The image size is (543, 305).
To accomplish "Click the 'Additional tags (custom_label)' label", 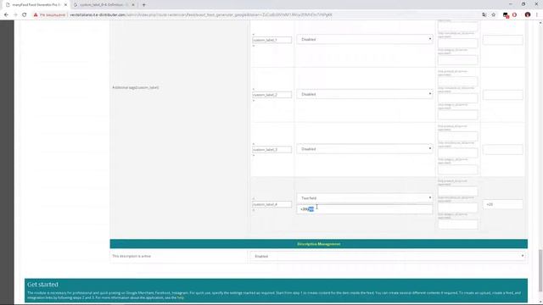I will coord(136,87).
